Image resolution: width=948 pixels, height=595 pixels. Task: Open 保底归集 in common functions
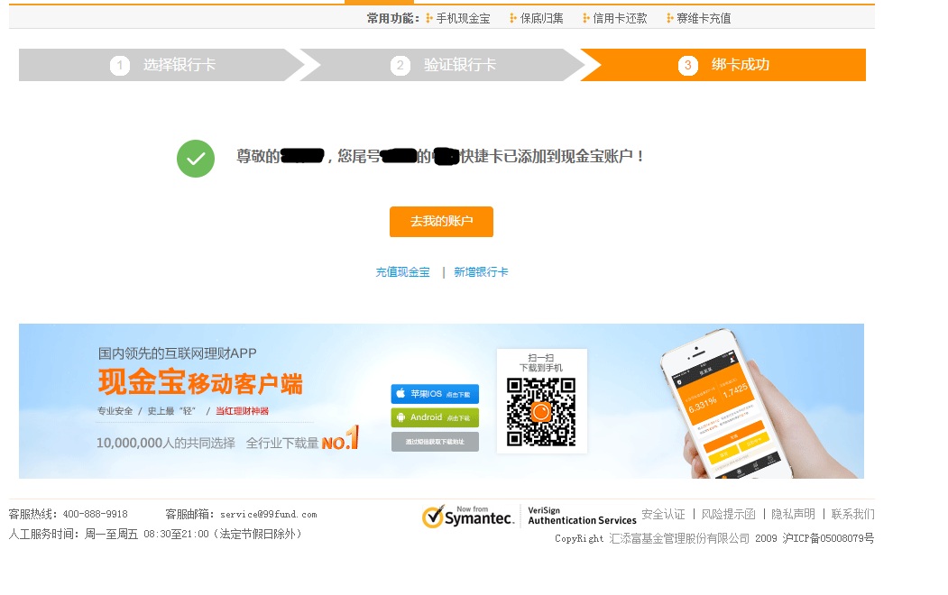[x=541, y=18]
